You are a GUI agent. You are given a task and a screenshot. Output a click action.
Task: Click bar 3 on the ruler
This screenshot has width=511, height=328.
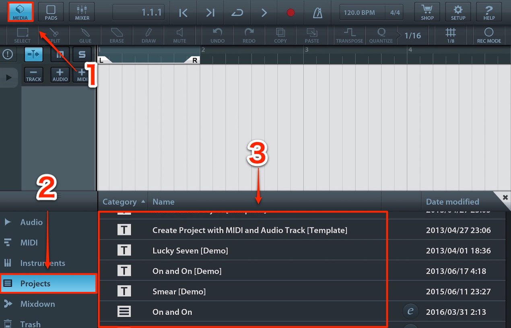pyautogui.click(x=307, y=50)
